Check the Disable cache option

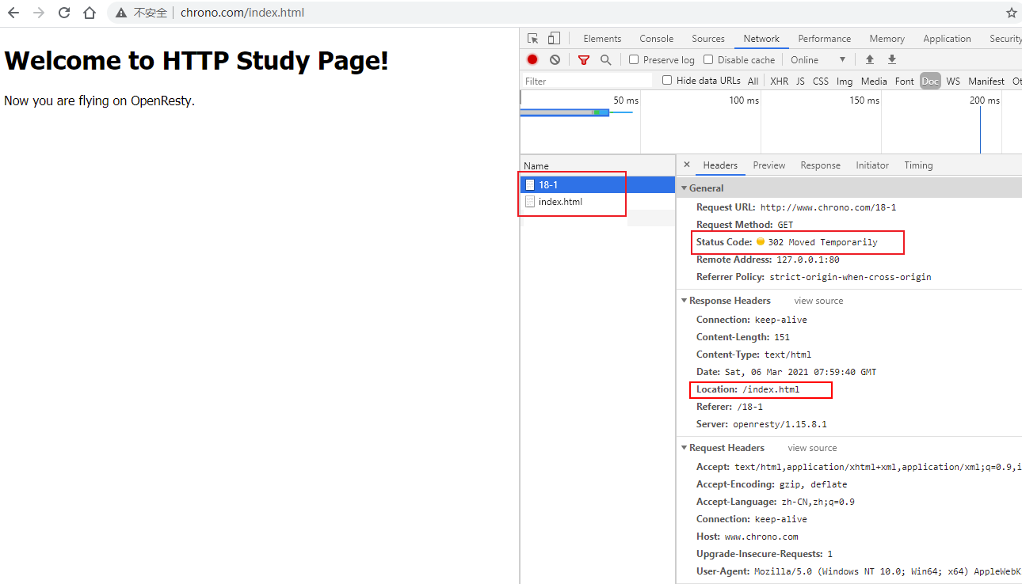click(x=708, y=60)
